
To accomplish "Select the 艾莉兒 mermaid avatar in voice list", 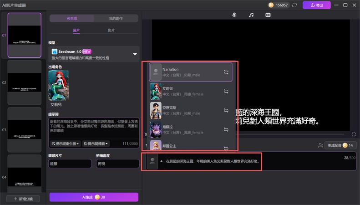I will (156, 91).
